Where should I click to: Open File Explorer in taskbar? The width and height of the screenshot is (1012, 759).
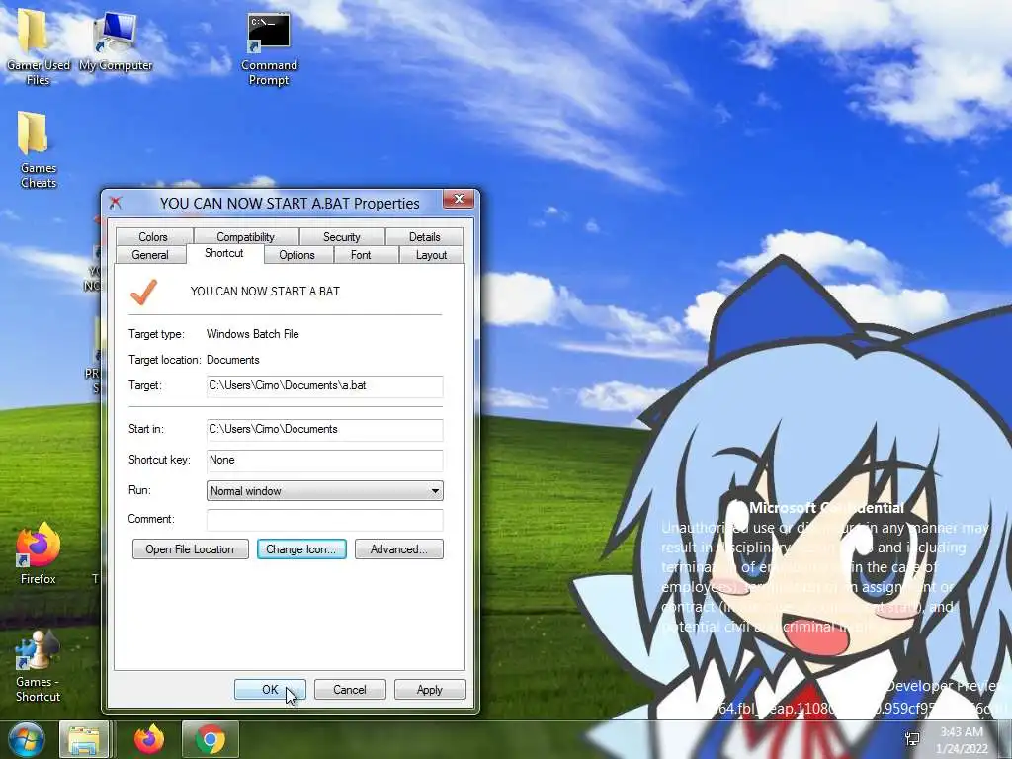[x=84, y=739]
